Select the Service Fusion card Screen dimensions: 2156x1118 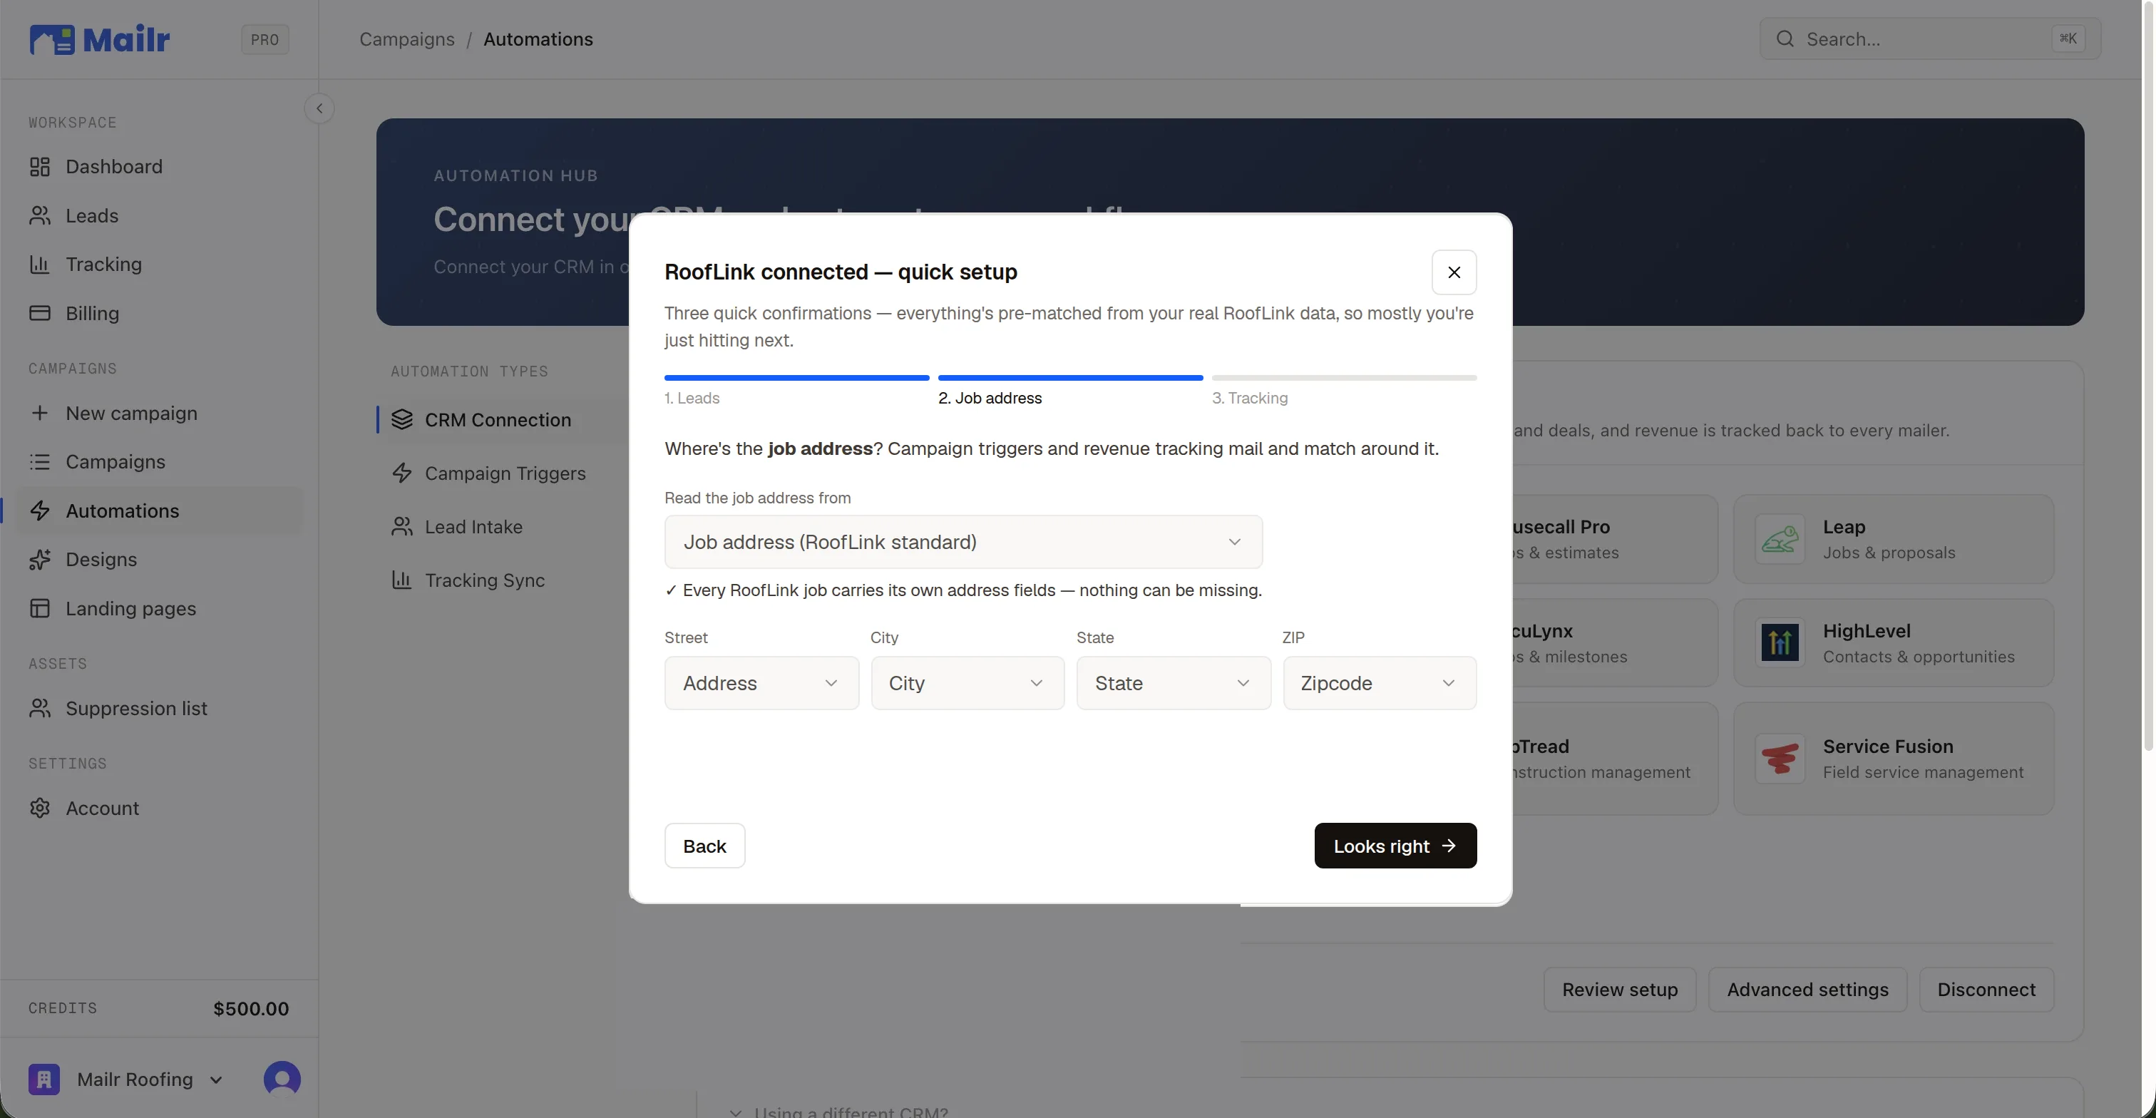1893,759
